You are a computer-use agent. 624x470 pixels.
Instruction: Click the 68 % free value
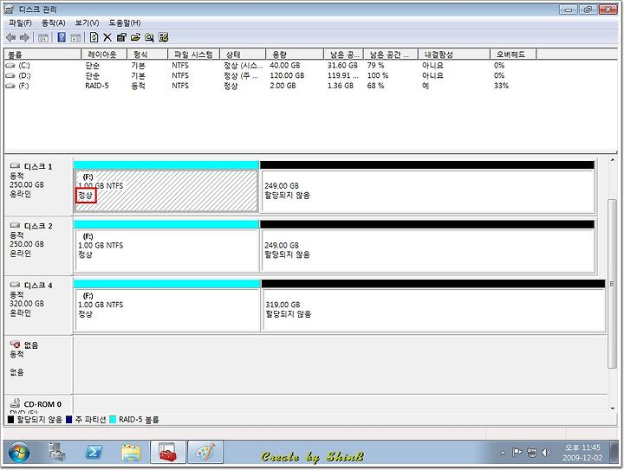(x=375, y=86)
